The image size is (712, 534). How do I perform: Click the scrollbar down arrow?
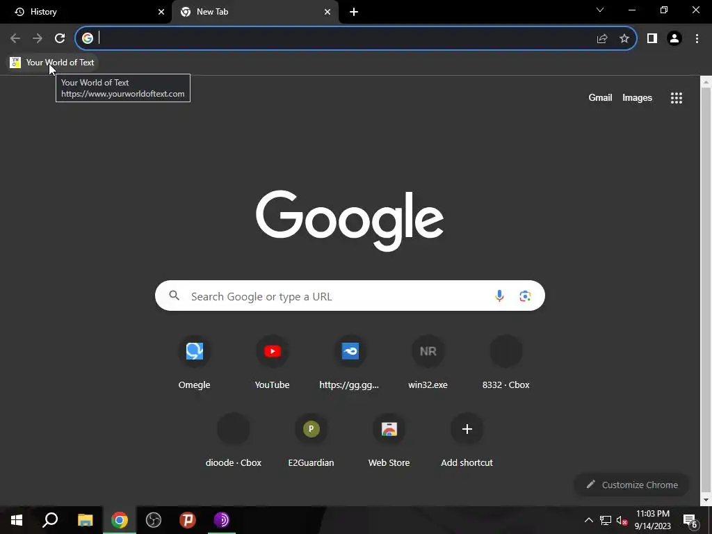[706, 500]
